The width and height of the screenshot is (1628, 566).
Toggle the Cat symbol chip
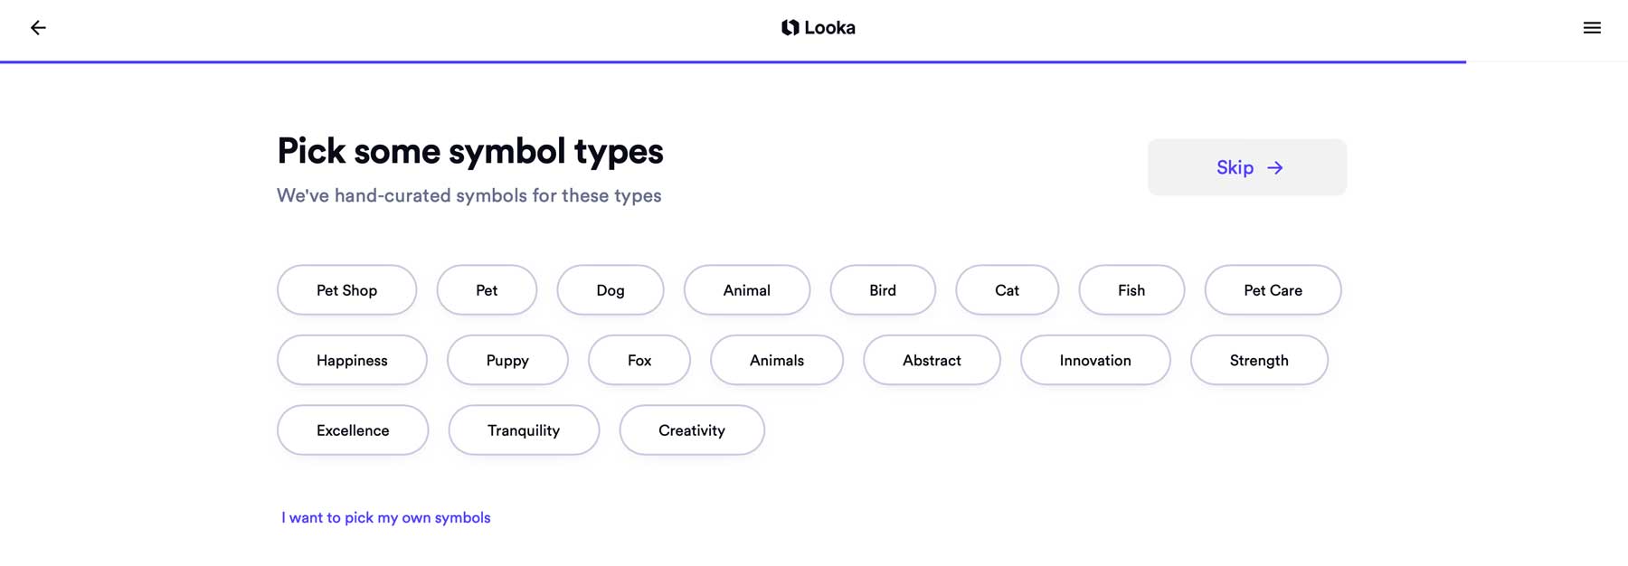pos(1007,289)
